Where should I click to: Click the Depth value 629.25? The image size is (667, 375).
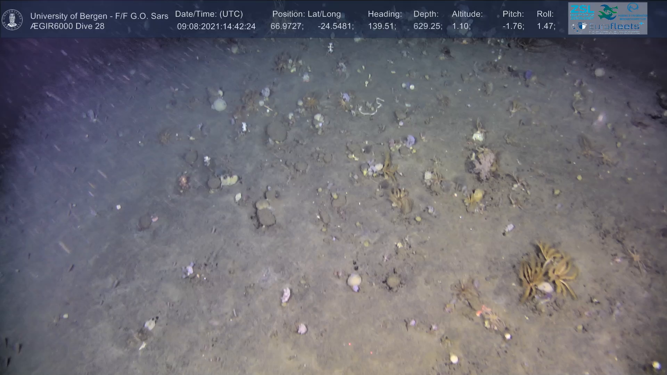click(427, 26)
